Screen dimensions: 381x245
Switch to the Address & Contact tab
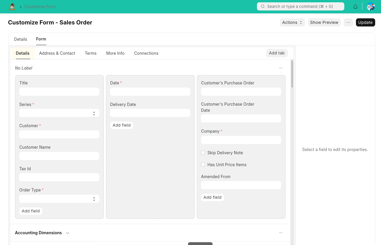57,53
